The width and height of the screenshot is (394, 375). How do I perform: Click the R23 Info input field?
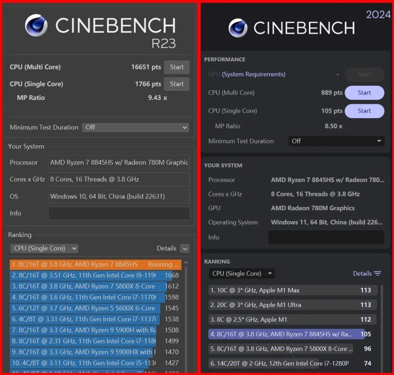tap(119, 213)
